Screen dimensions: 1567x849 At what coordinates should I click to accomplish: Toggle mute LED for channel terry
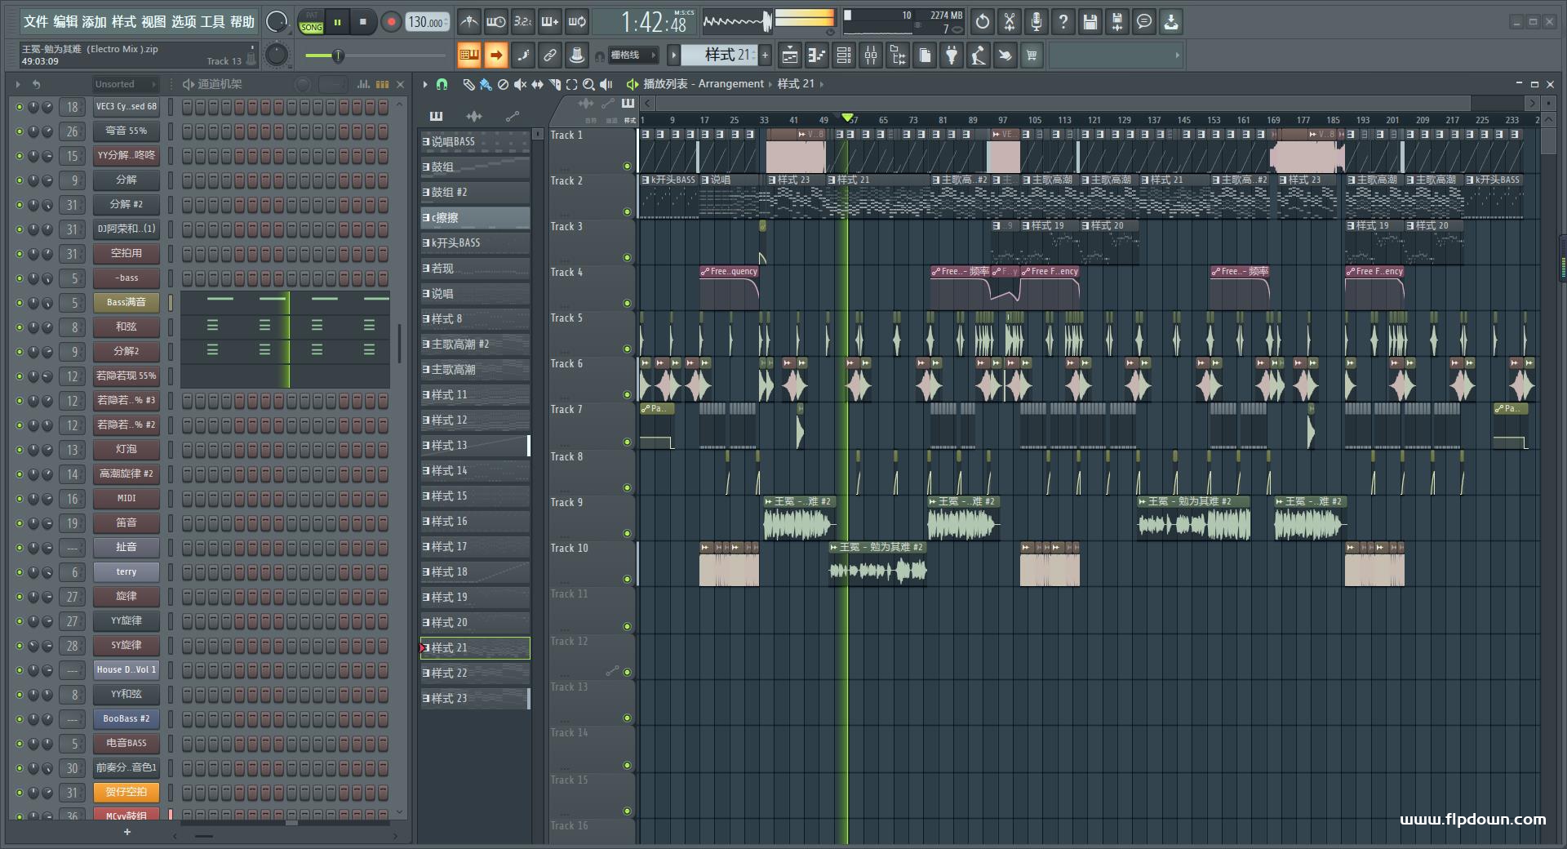click(x=20, y=572)
